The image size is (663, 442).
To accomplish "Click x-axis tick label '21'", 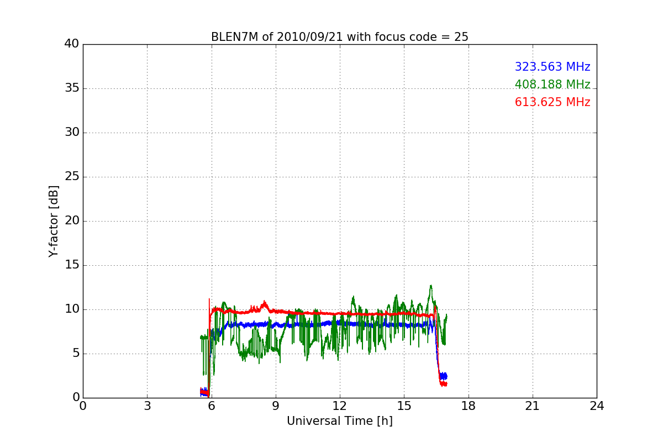I will [x=533, y=406].
